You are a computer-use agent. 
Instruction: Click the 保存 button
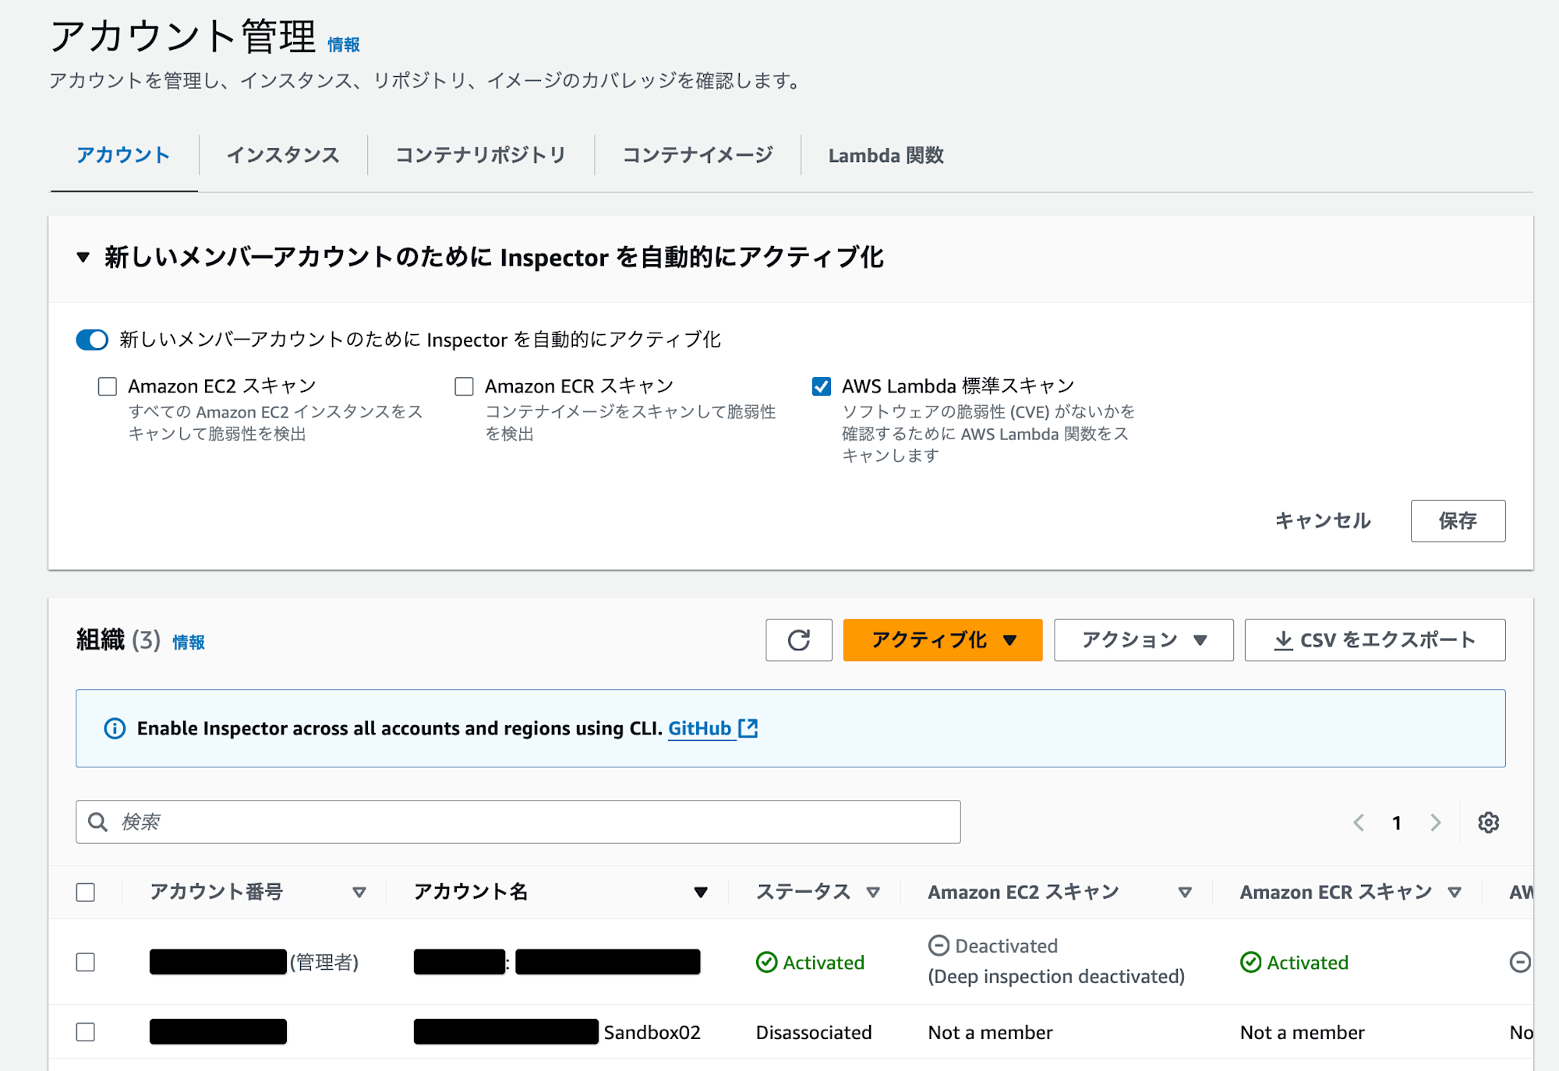tap(1458, 521)
